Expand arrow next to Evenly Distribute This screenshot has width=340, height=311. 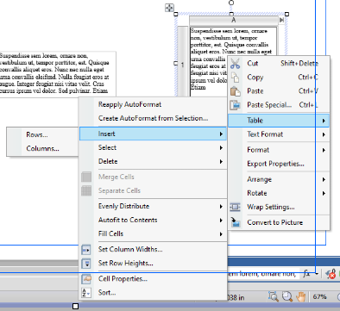tap(221, 207)
